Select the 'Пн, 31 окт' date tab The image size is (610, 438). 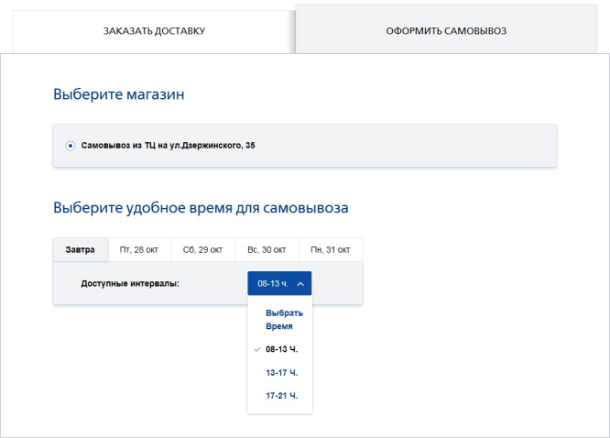tap(330, 250)
